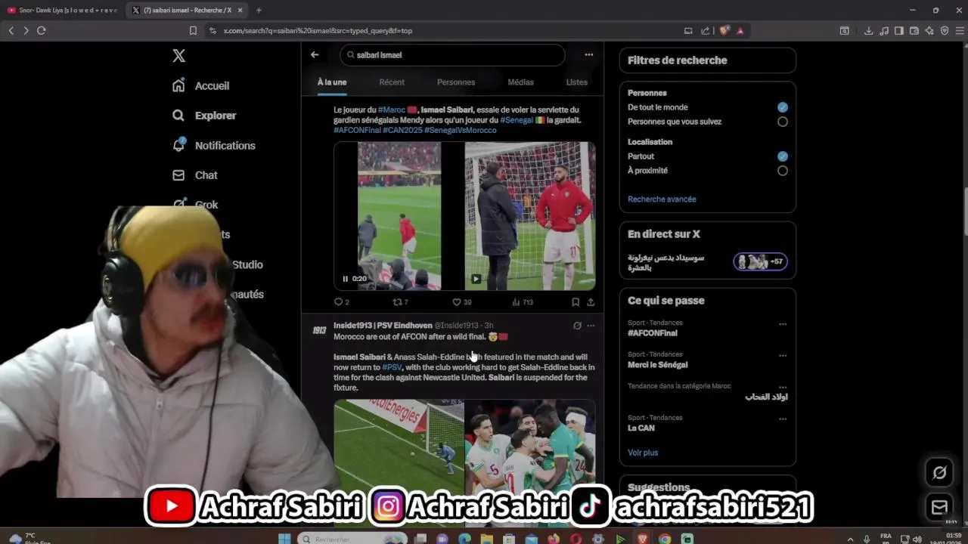Switch to the Snor- Dawk Liya browser tab

[62, 10]
